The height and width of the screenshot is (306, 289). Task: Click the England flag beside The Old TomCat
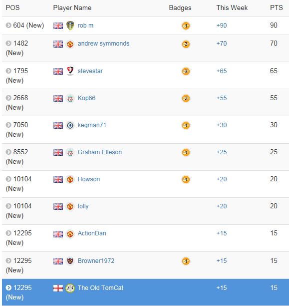(x=58, y=288)
